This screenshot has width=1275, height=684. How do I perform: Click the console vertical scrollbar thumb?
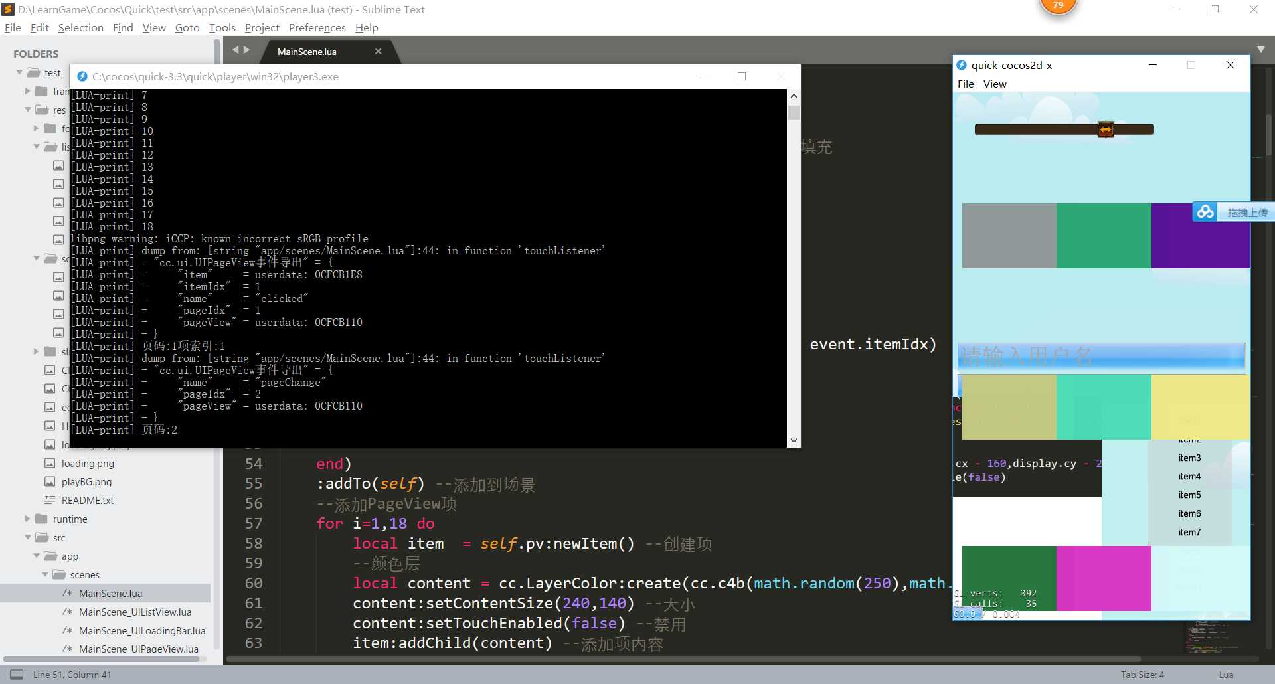click(794, 112)
